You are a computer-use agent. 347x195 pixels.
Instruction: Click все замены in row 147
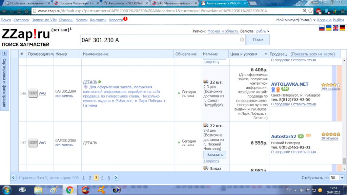[64, 145]
